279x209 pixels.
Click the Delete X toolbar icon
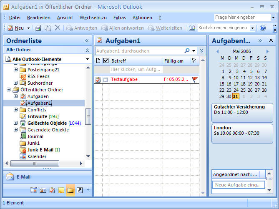[58, 28]
